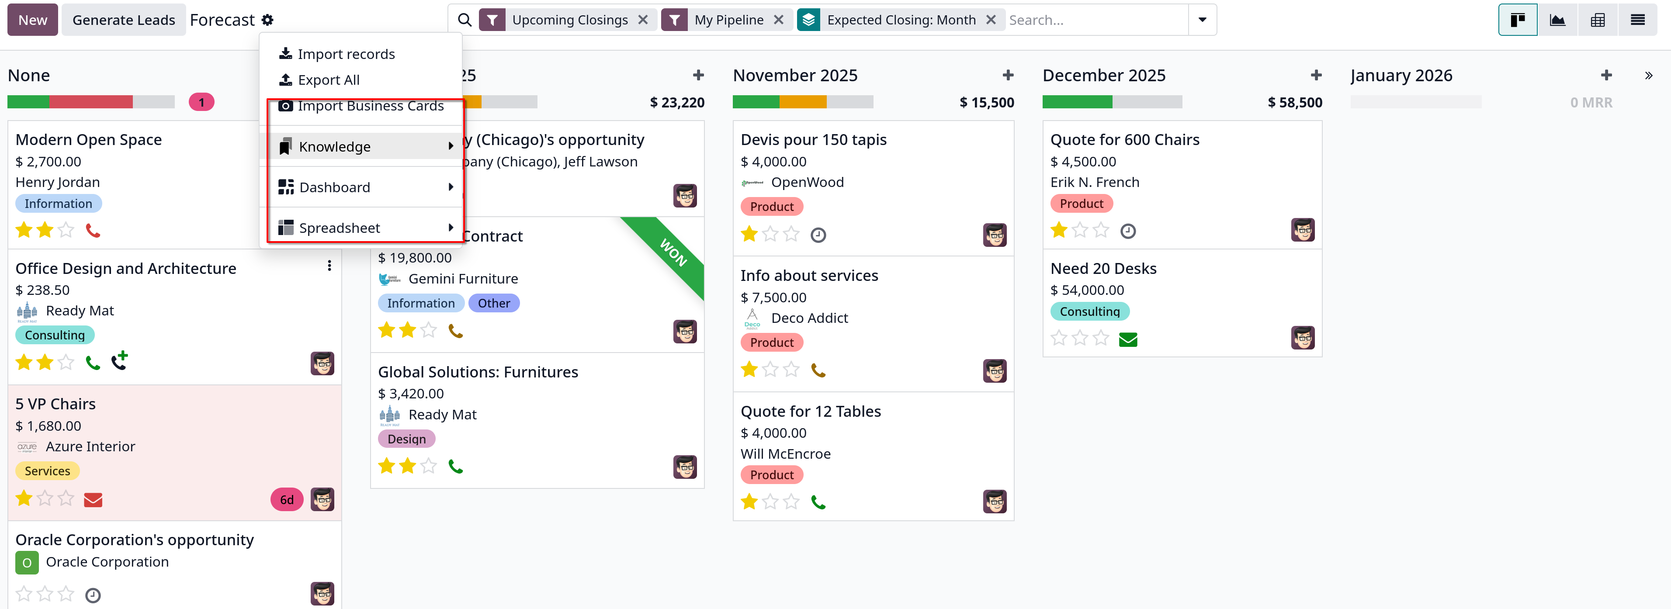Switch to List view
This screenshot has height=609, width=1671.
coord(1637,20)
